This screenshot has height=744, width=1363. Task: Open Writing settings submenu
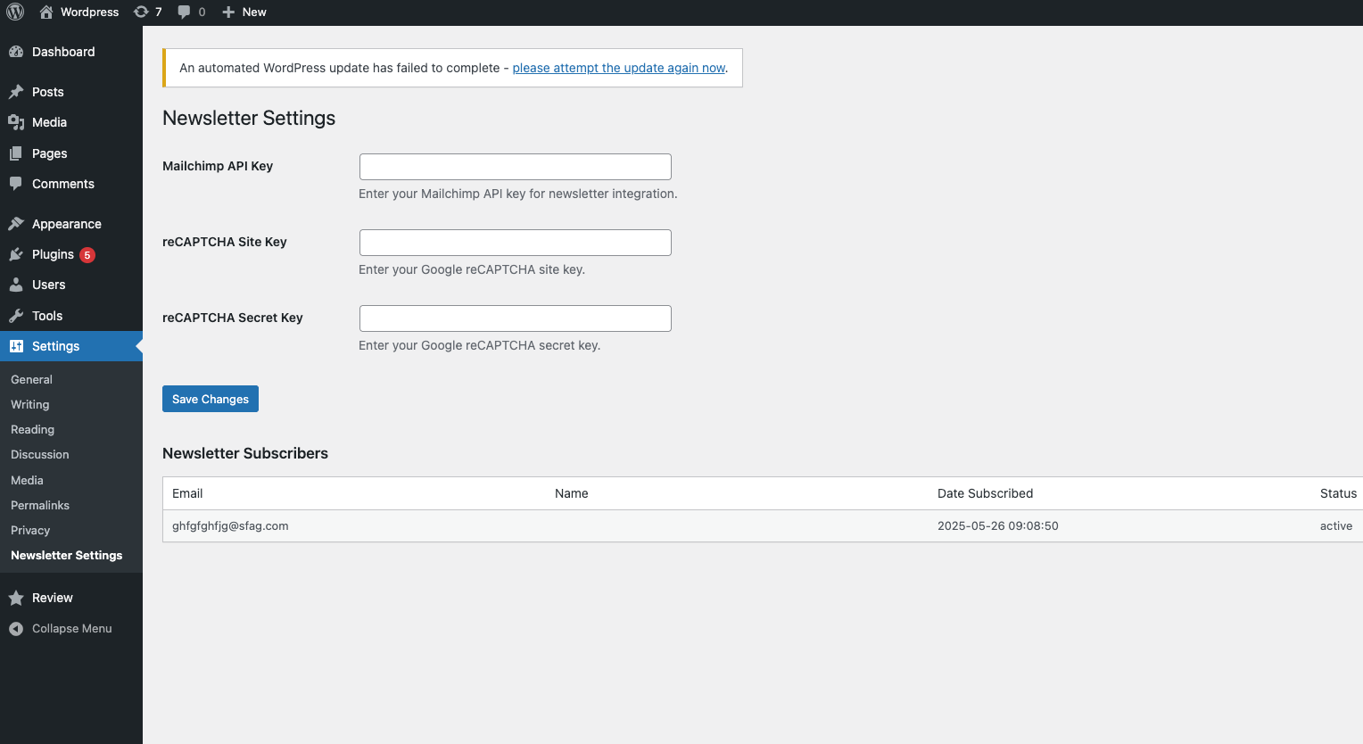pyautogui.click(x=30, y=404)
